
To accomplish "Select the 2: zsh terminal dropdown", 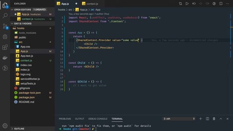I will click(x=179, y=119).
